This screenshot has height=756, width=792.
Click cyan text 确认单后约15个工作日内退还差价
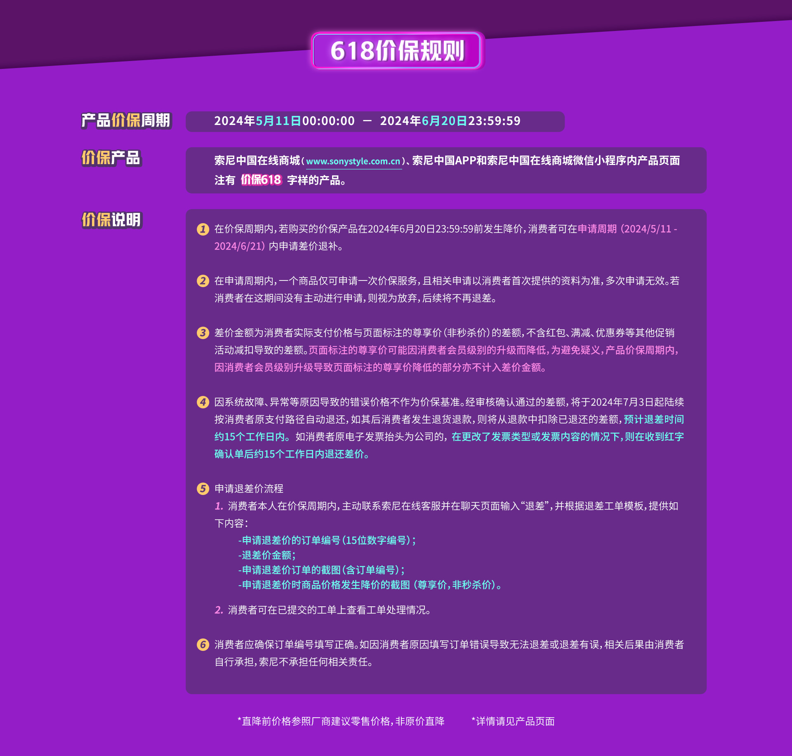pyautogui.click(x=291, y=454)
